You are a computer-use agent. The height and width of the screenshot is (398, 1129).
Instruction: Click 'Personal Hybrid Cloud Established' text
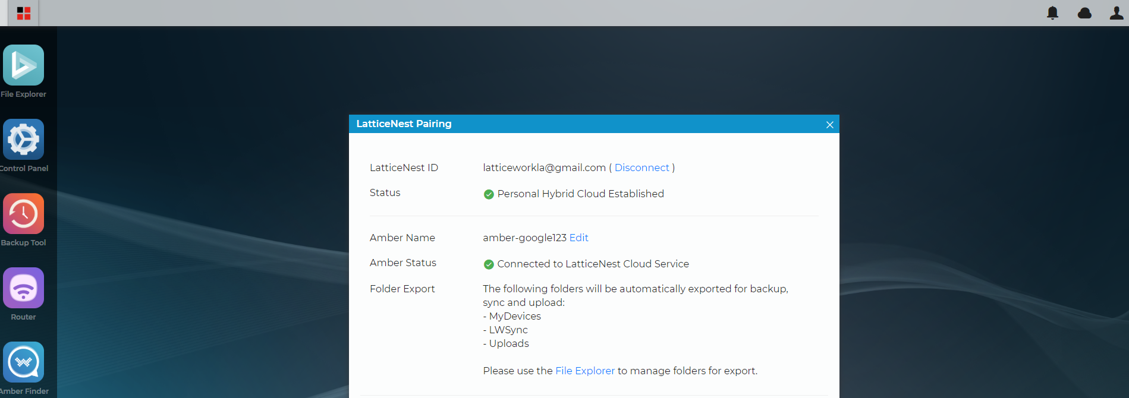click(x=580, y=194)
